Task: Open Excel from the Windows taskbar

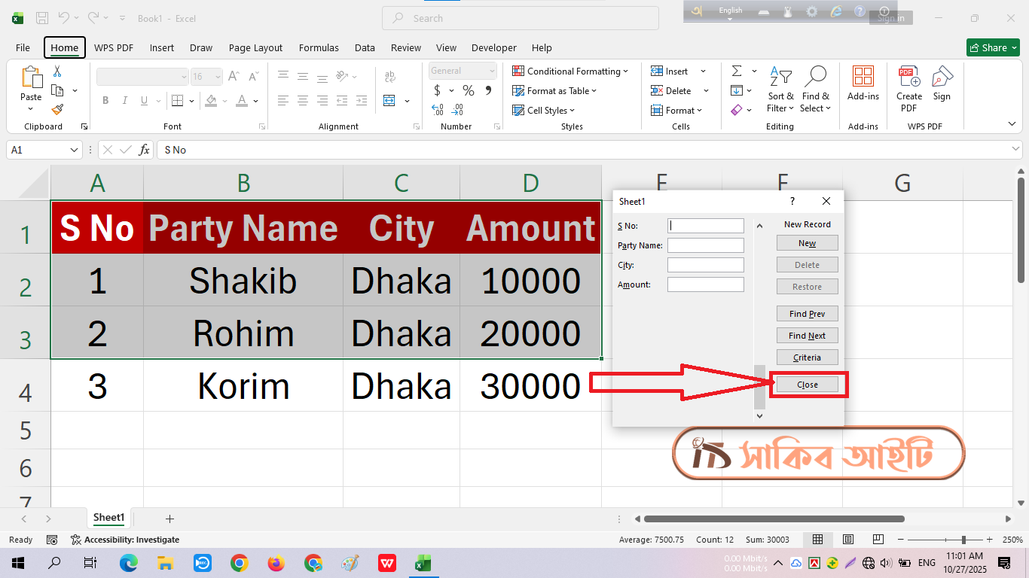Action: [x=423, y=563]
